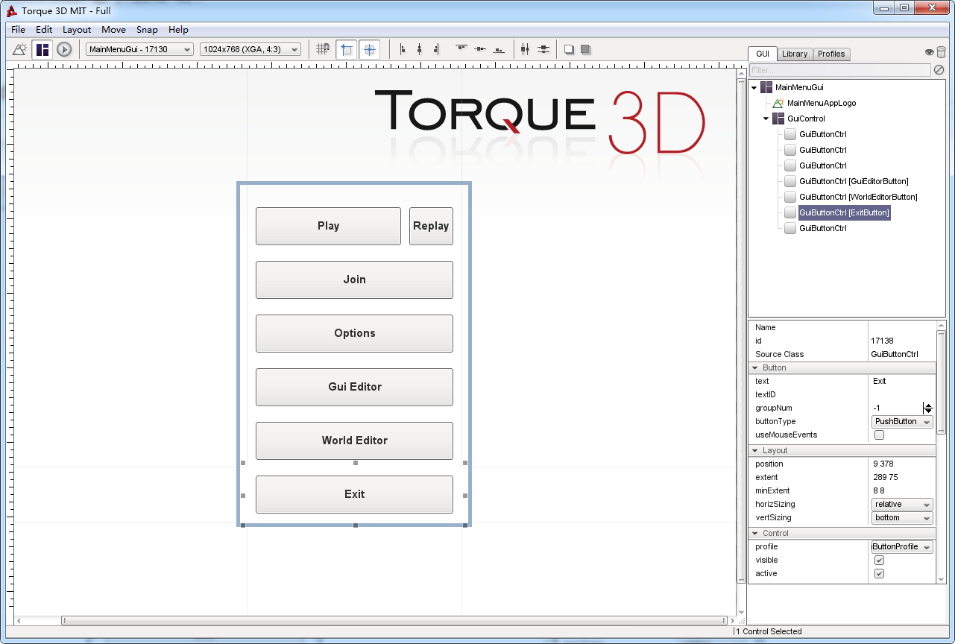Click the align left edges icon
955x644 pixels.
coord(403,50)
